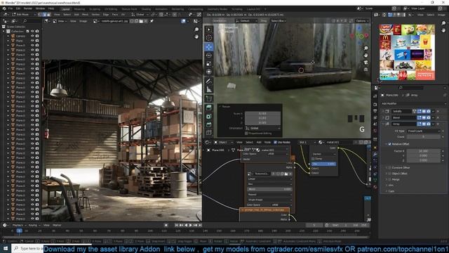449x253 pixels.
Task: Toggle camera view in the 3D viewport
Action: [366, 63]
